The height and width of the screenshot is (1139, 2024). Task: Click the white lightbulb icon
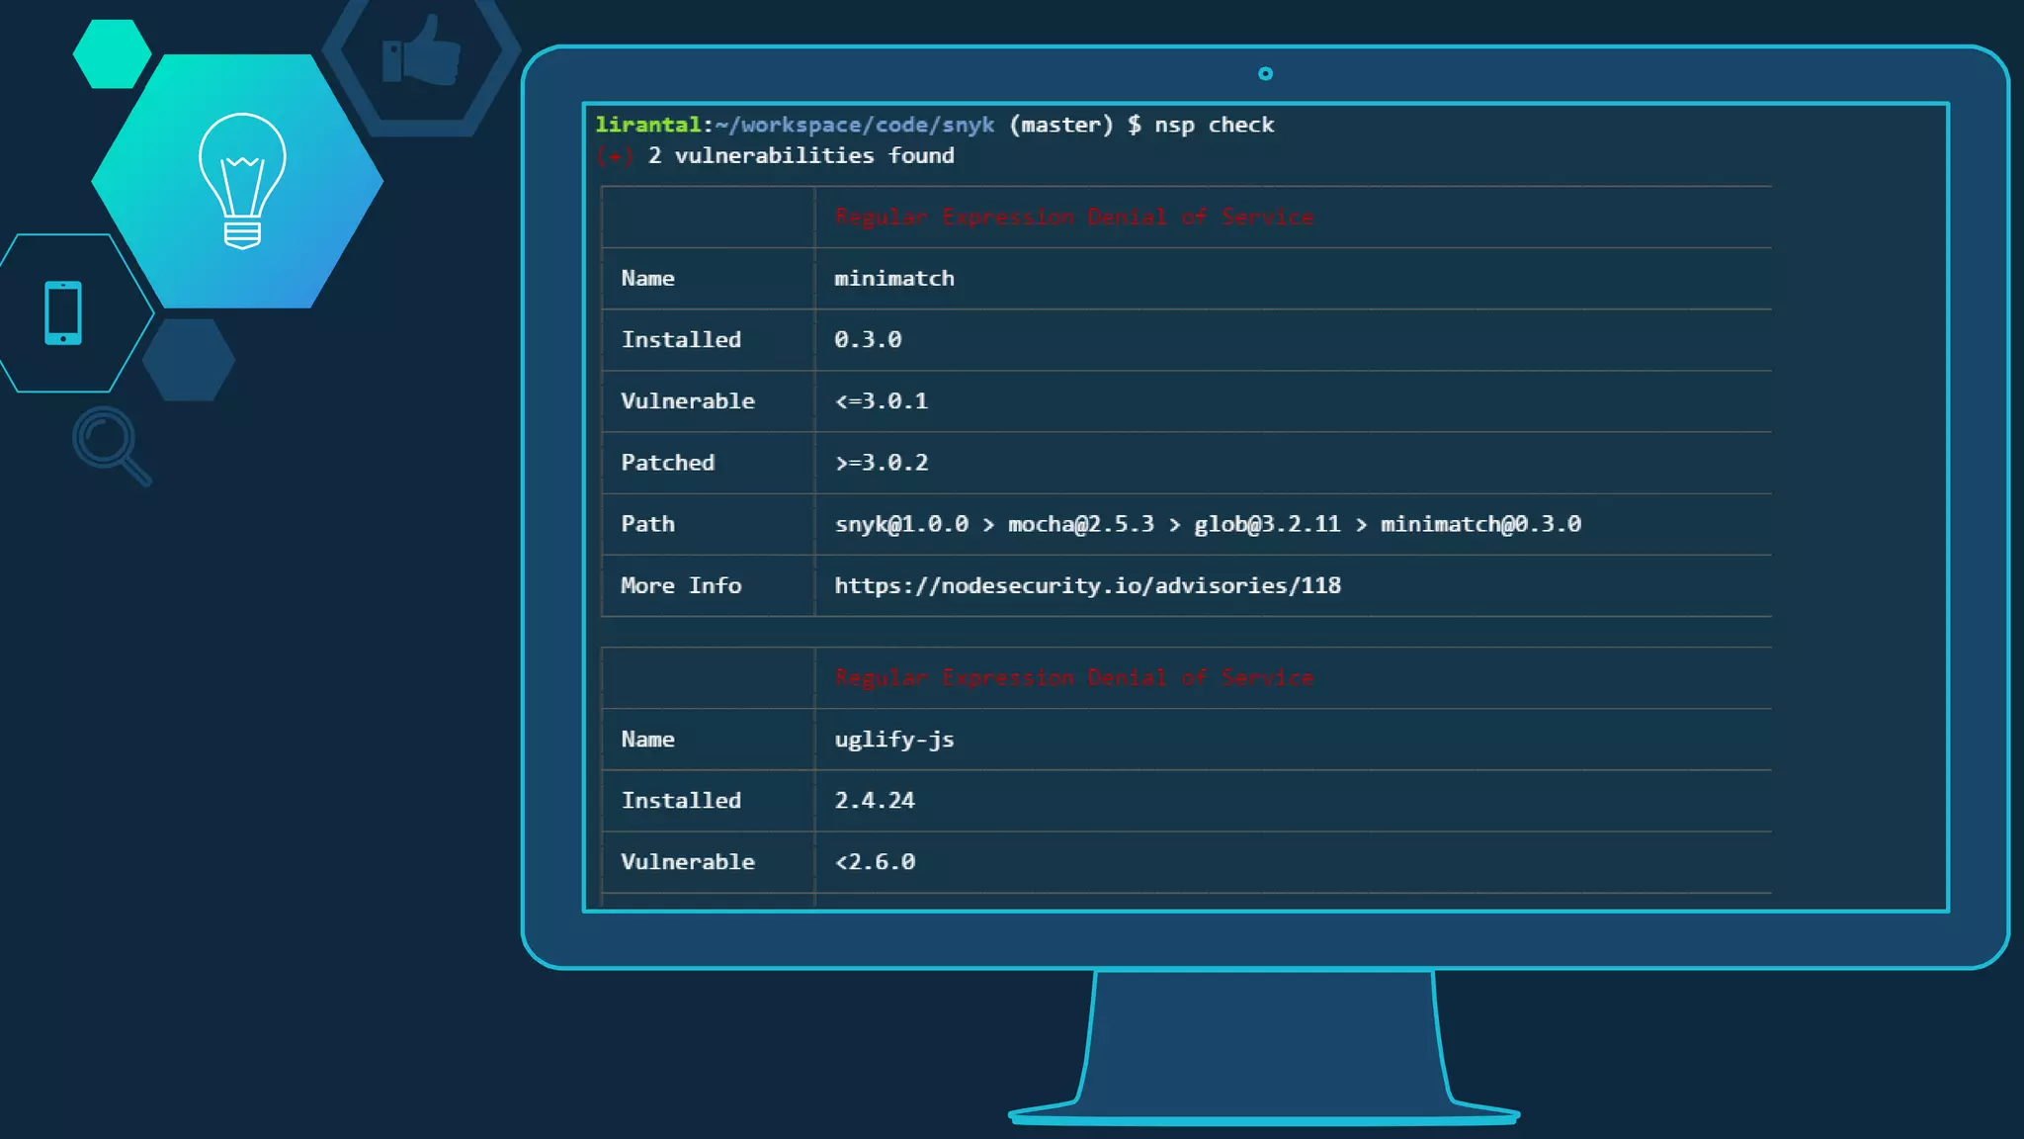pos(242,180)
